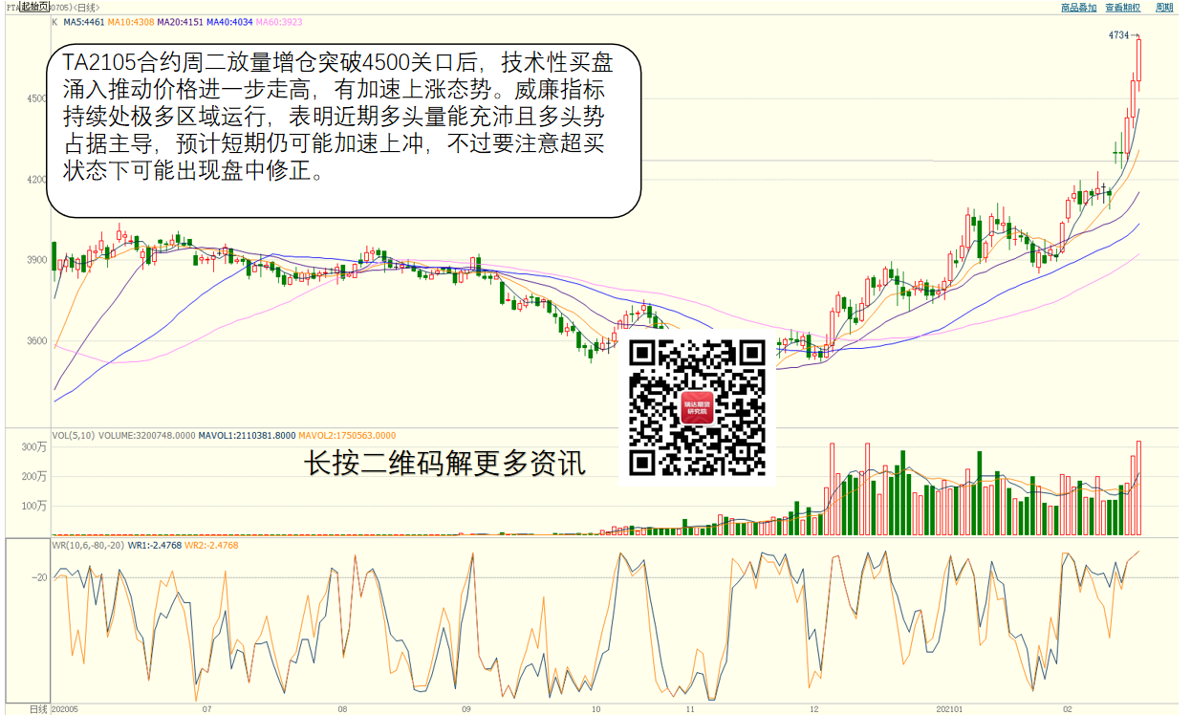Select month 10 on time axis
The image size is (1191, 715).
(595, 709)
